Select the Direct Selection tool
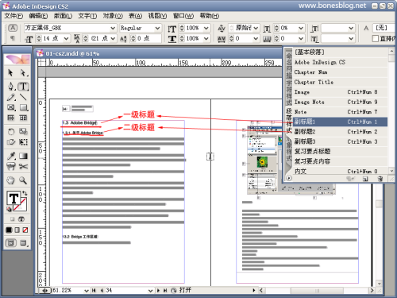The width and height of the screenshot is (397, 298). (x=23, y=72)
